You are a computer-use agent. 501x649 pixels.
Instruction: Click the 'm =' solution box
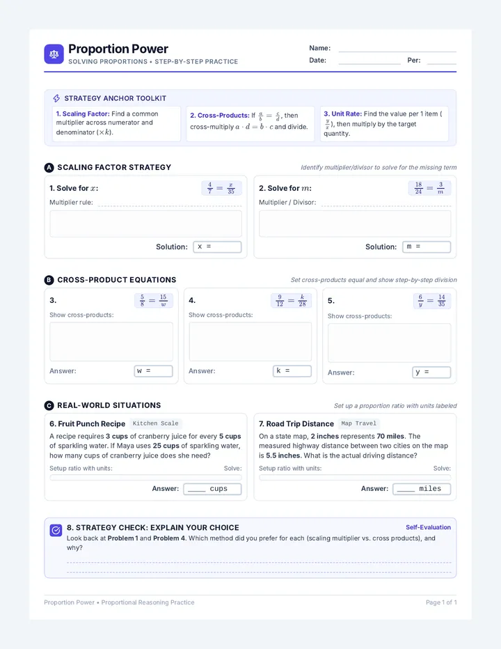tap(427, 247)
